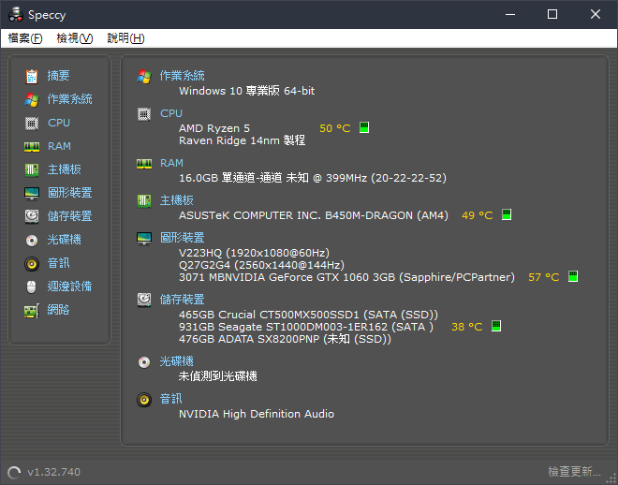Click the speaker icon beside 音訊 heading
The height and width of the screenshot is (485, 618).
(x=144, y=400)
